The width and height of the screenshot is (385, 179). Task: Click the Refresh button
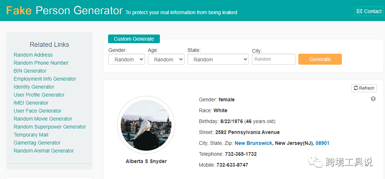[364, 88]
